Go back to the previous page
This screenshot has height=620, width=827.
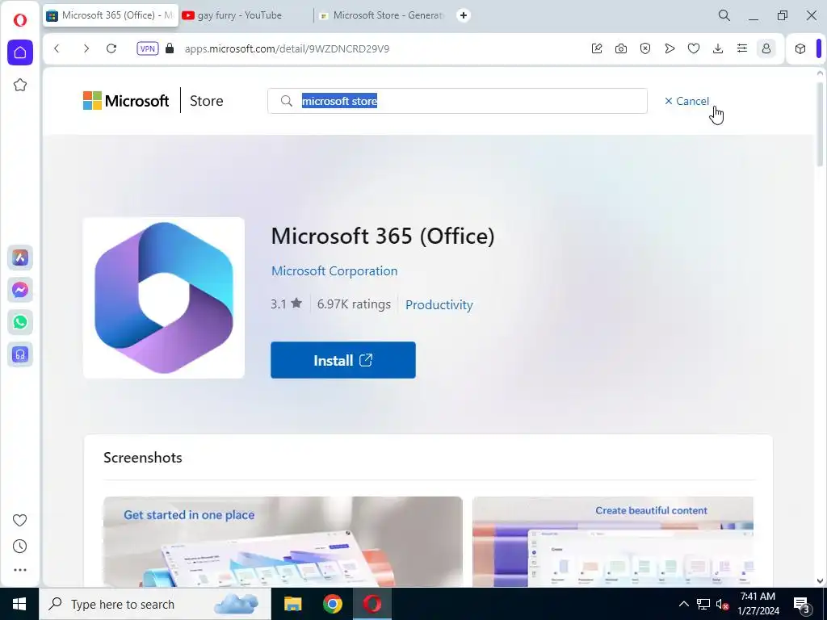point(57,48)
